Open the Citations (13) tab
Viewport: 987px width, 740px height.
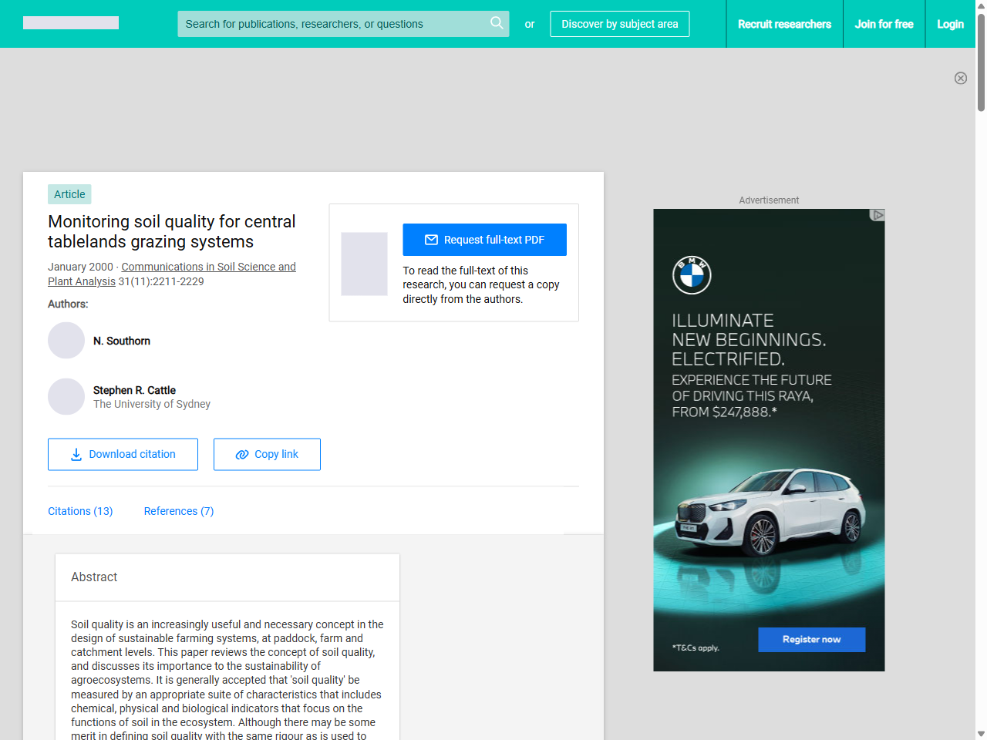tap(80, 511)
